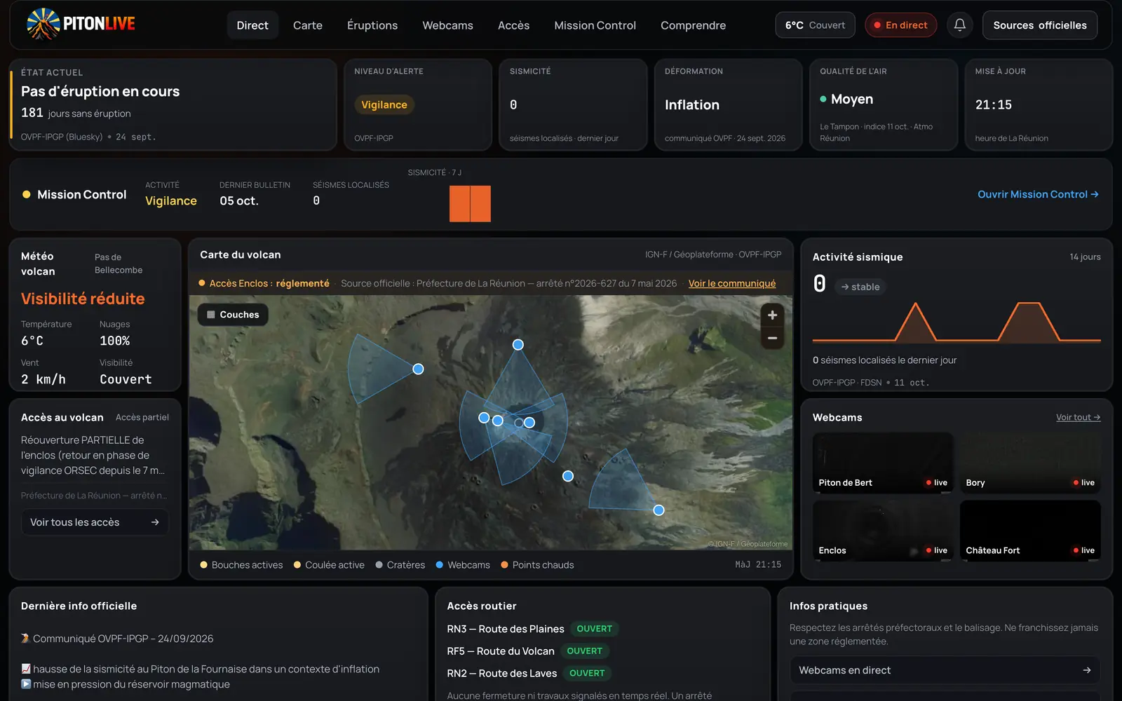Click the PitonLive logo
The height and width of the screenshot is (701, 1122).
coord(81,24)
